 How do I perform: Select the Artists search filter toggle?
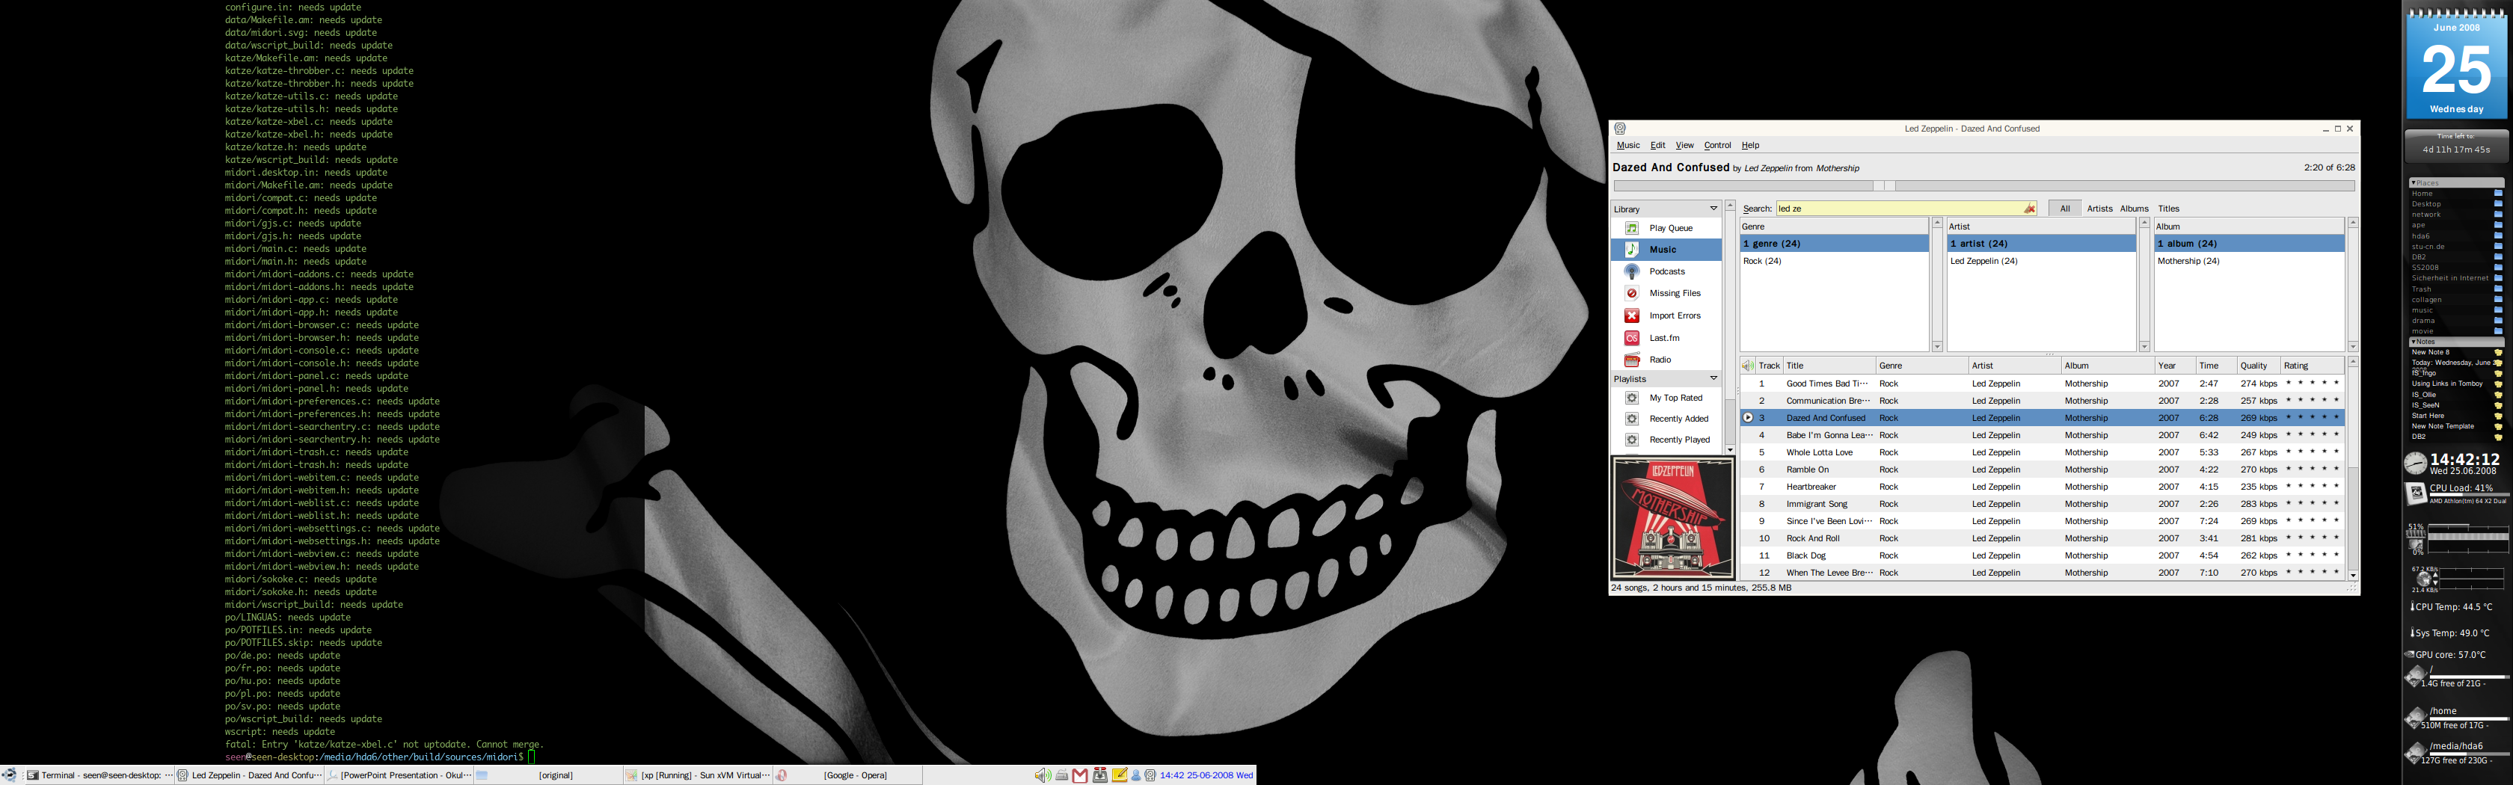click(x=2099, y=209)
